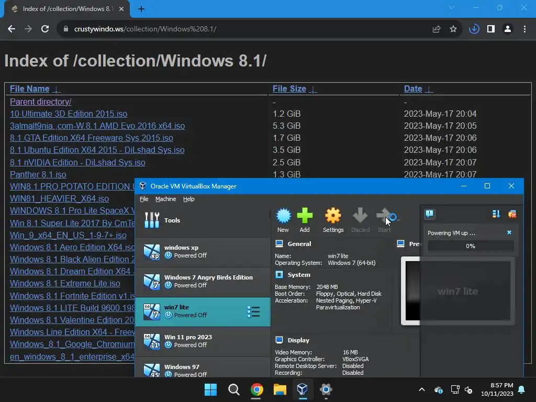Click the browser address bar URL
This screenshot has width=536, height=402.
[145, 29]
